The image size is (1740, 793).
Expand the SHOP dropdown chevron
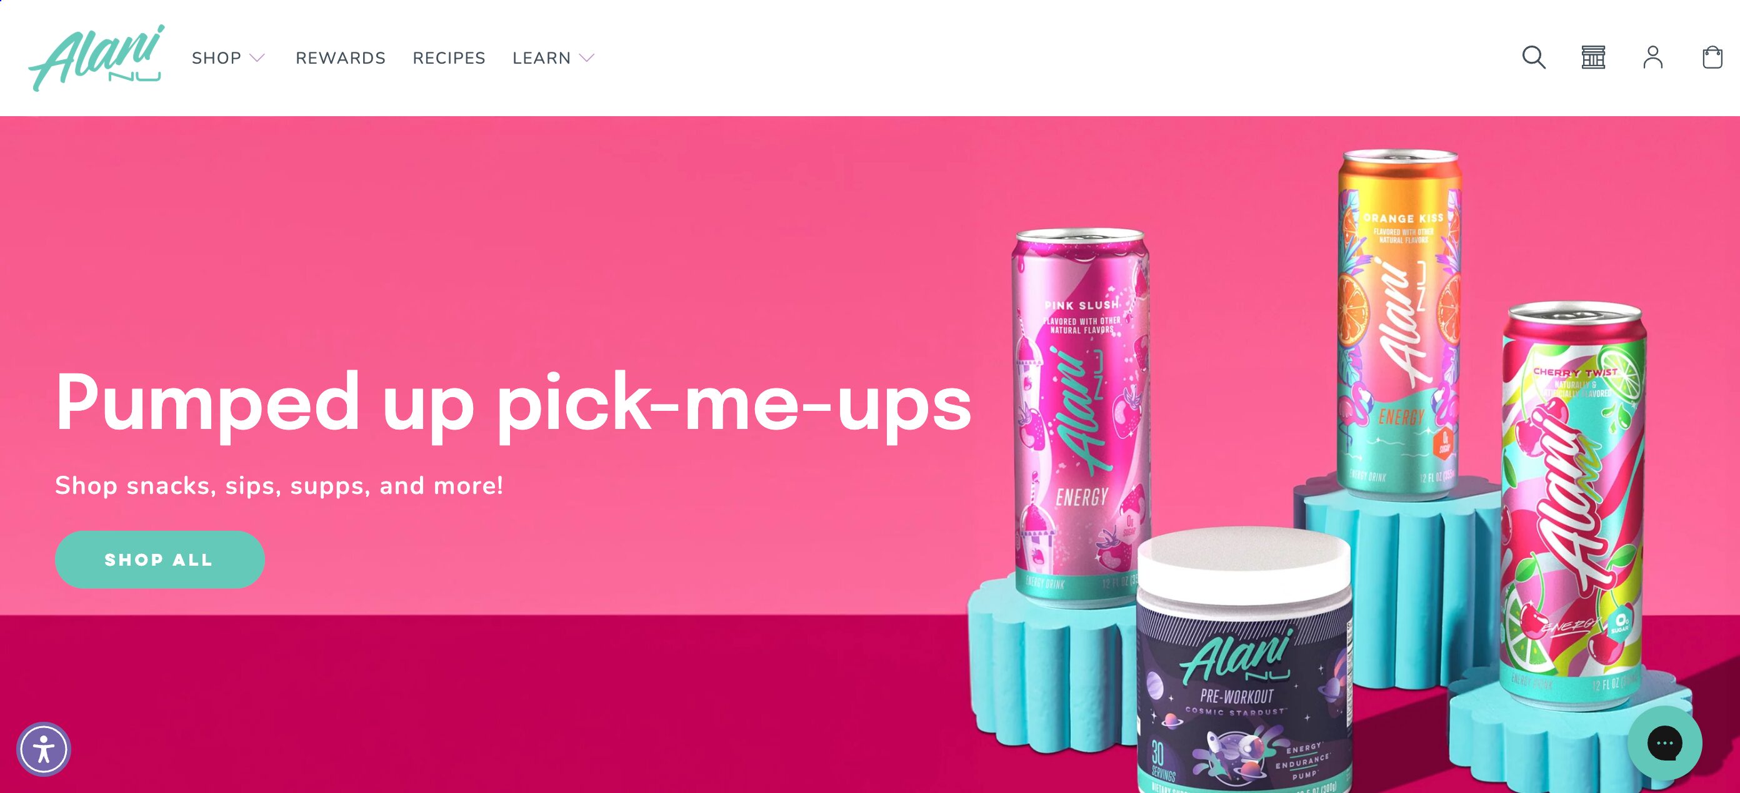pyautogui.click(x=257, y=58)
